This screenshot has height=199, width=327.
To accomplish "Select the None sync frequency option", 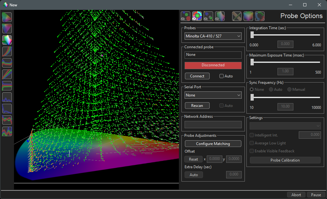I will click(252, 90).
